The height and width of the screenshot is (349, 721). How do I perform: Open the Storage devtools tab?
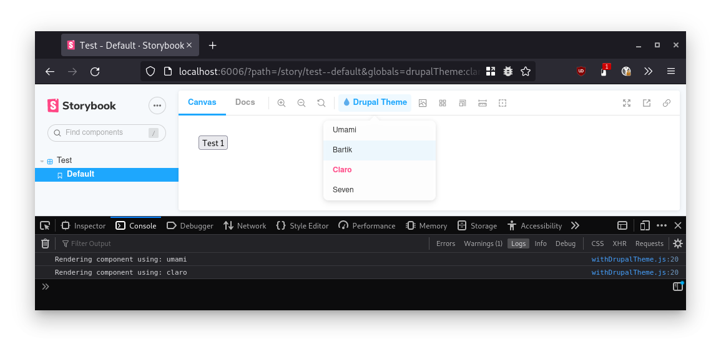click(478, 226)
